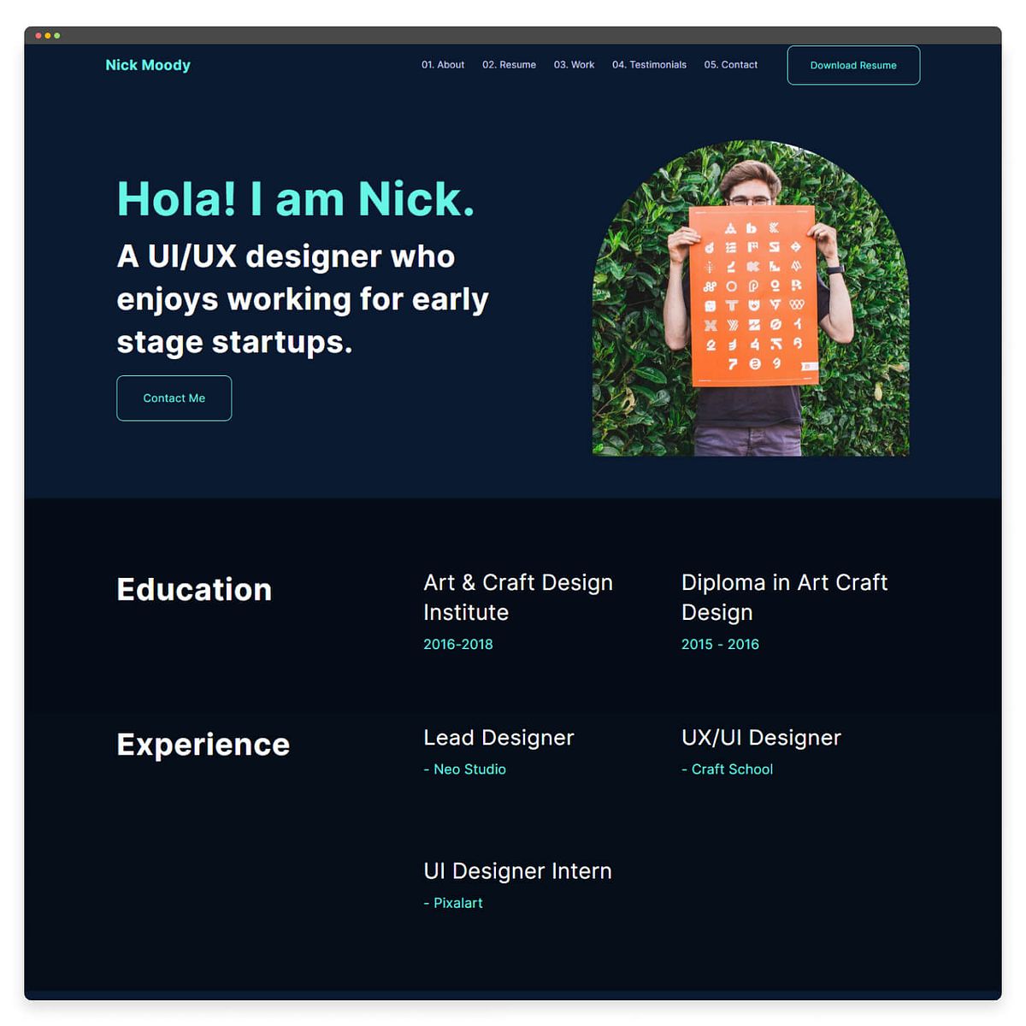The image size is (1026, 1026).
Task: Click the red traffic light window control
Action: 38,35
